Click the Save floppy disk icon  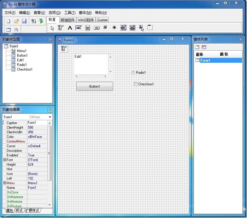(24, 21)
